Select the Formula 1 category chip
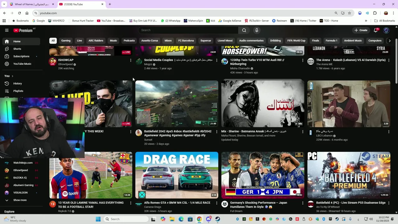This screenshot has height=224, width=398. coord(331,41)
